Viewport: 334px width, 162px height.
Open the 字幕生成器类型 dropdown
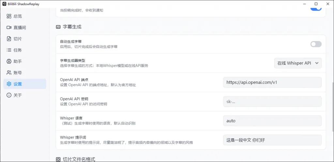(x=297, y=63)
